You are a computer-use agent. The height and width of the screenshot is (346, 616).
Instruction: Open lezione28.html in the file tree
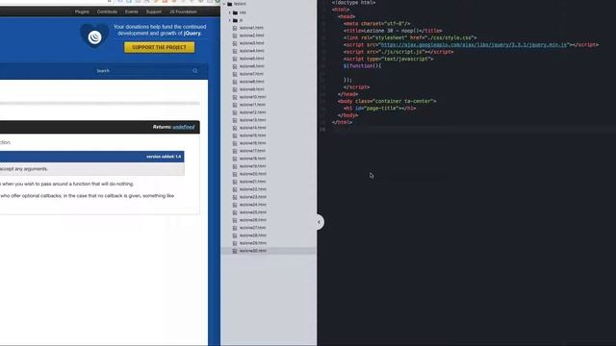tap(252, 235)
